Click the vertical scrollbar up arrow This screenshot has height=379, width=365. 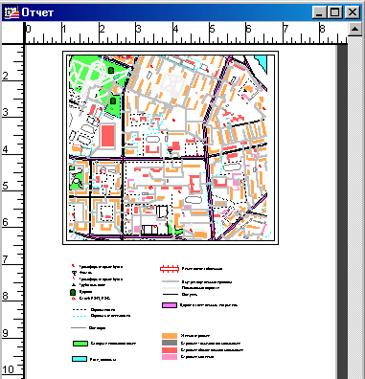point(355,30)
